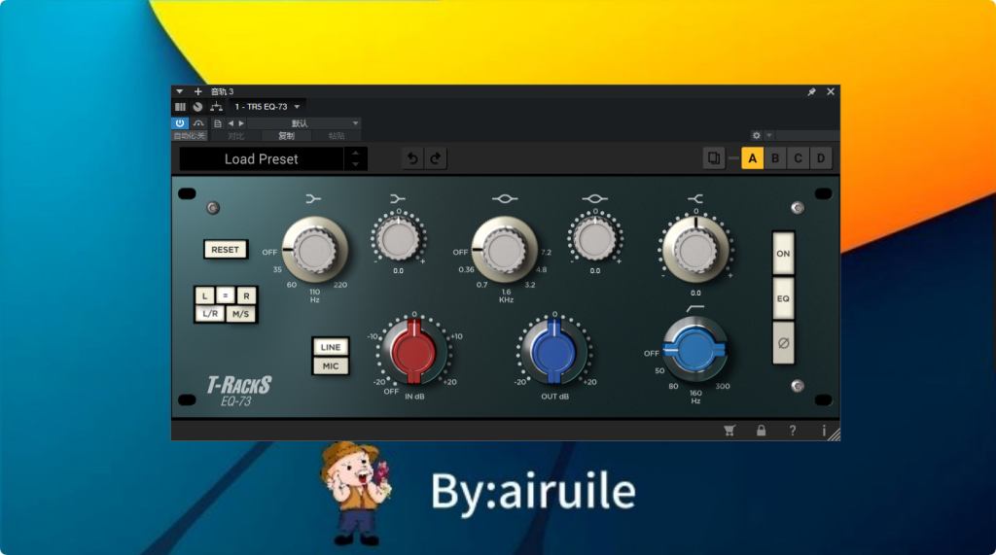
Task: Click the 粘贴 paste button
Action: pos(336,136)
